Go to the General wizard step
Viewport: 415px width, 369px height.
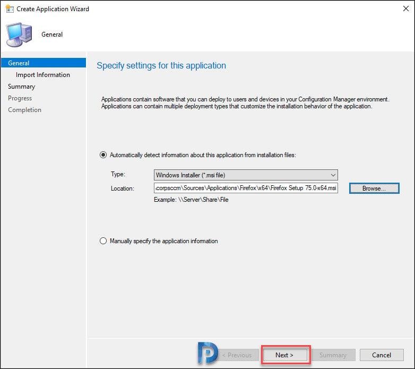click(19, 63)
